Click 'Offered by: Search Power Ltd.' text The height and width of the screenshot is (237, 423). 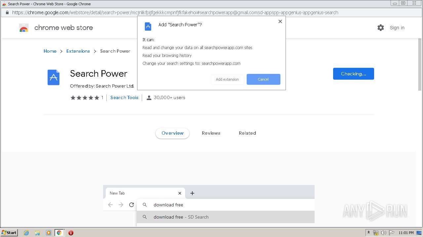[x=102, y=86]
